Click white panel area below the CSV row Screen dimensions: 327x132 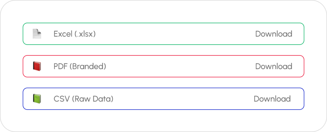(163, 120)
